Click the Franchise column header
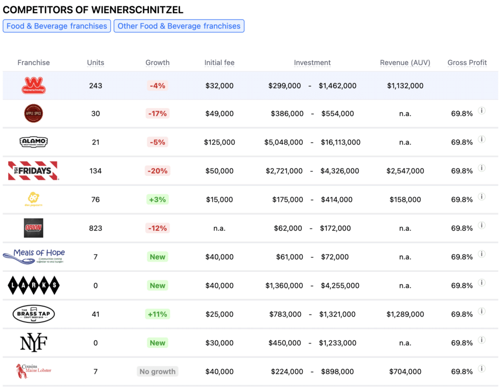Screen dimensions: 501x392 pyautogui.click(x=34, y=62)
